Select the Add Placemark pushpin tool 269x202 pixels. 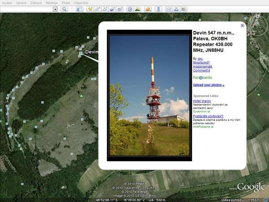click(x=90, y=9)
